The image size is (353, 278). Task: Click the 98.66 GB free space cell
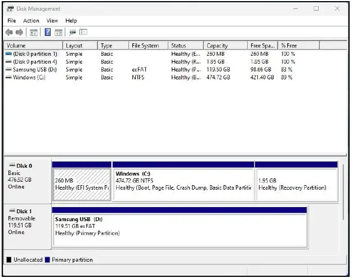261,70
